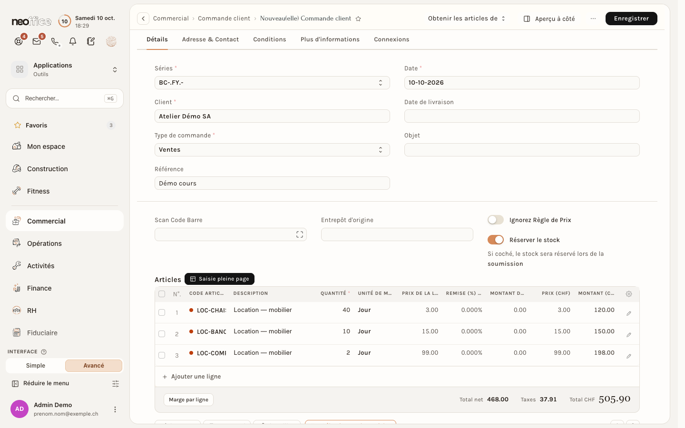Edit the LOC-COMI row with its pencil icon

(x=629, y=356)
